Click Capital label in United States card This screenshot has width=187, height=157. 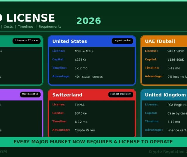click(x=58, y=59)
